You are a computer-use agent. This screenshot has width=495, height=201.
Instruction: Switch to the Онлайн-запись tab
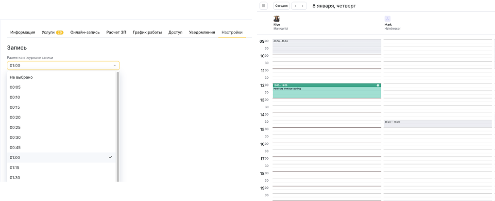click(x=85, y=33)
